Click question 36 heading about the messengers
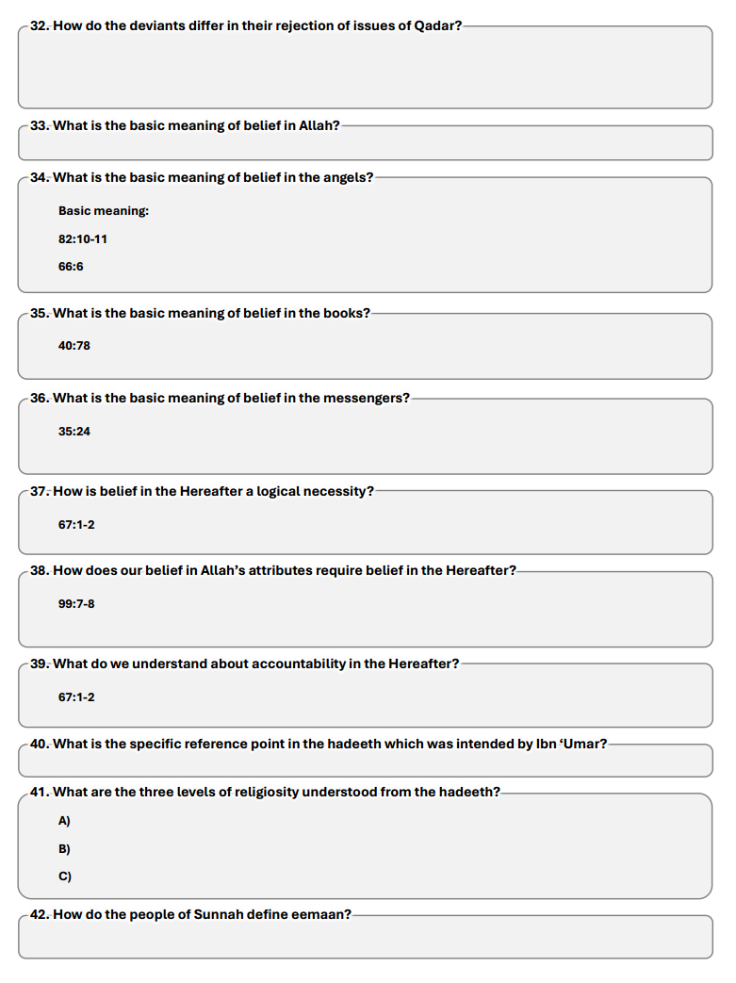 pos(220,398)
